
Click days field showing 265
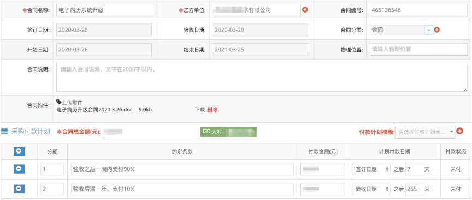[415, 189]
